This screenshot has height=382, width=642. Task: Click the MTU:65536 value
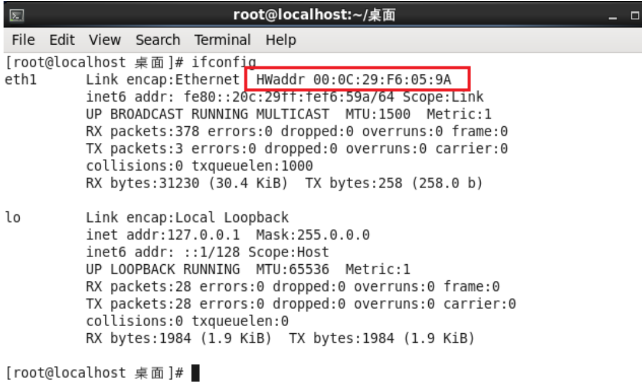pyautogui.click(x=292, y=269)
